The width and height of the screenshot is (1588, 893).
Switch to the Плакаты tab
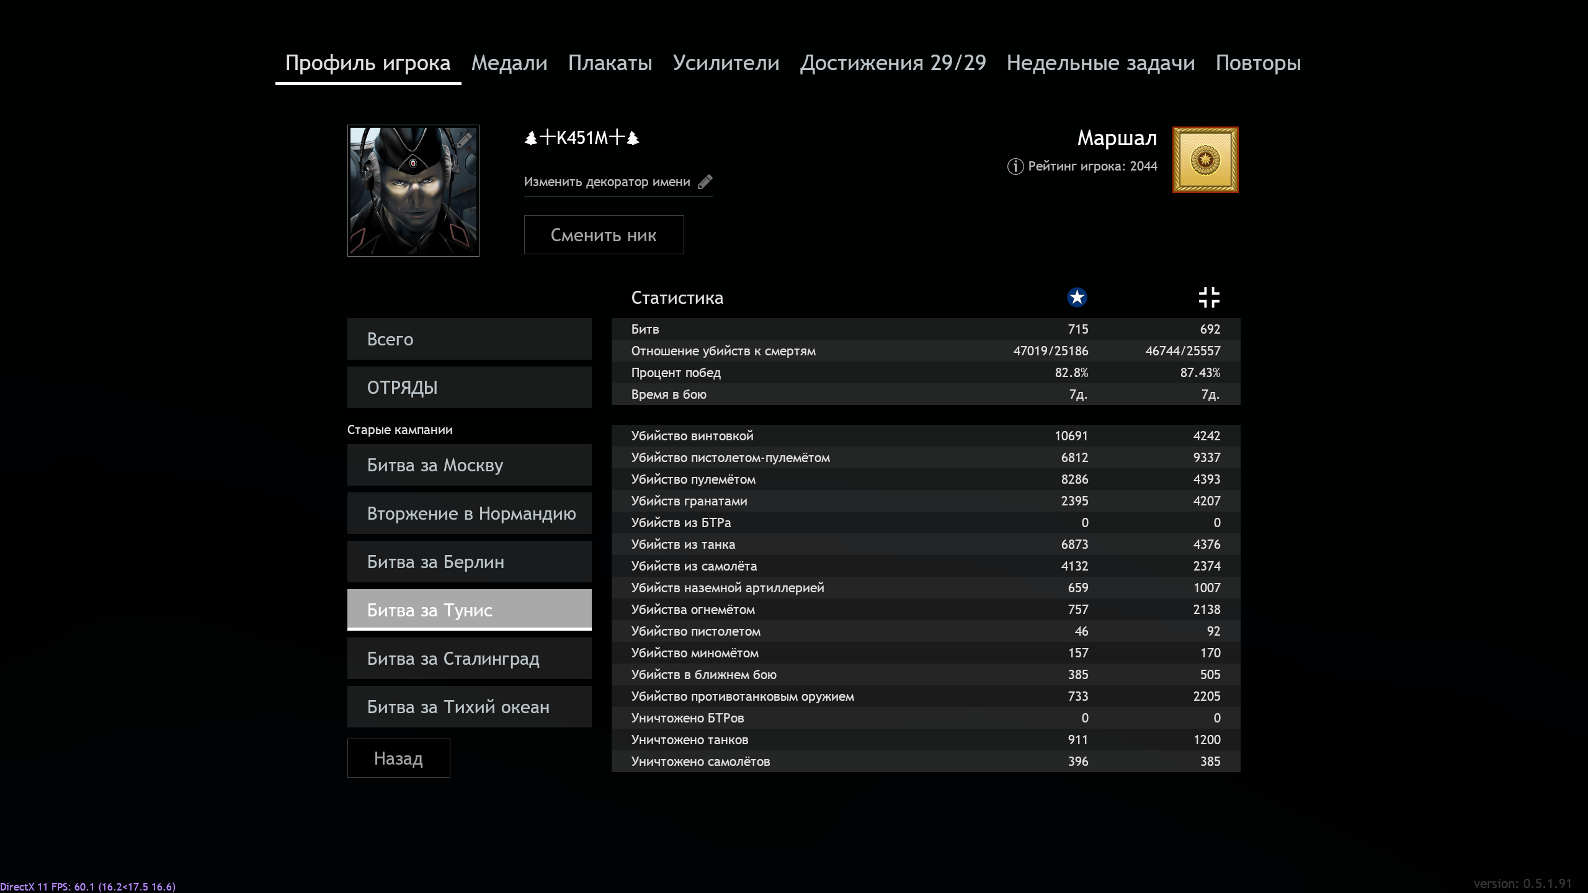(610, 63)
